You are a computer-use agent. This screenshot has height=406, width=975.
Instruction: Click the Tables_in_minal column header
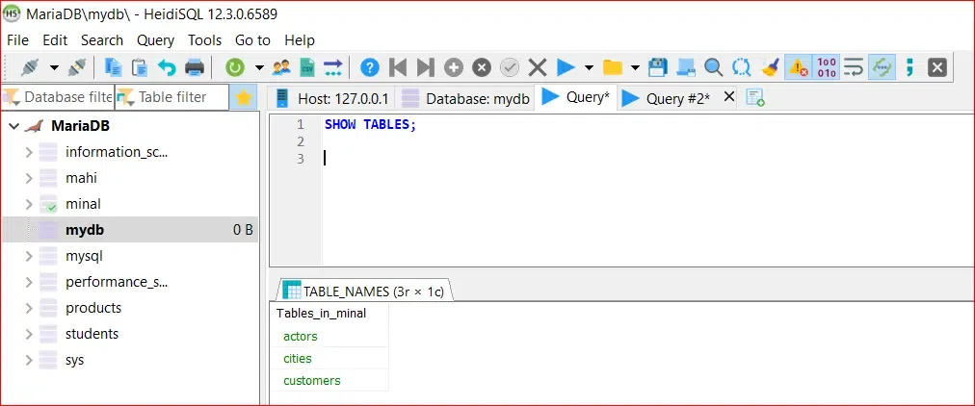[x=329, y=314]
